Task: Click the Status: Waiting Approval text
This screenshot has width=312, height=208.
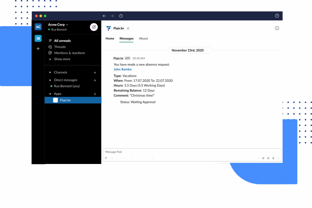Action: tap(138, 102)
